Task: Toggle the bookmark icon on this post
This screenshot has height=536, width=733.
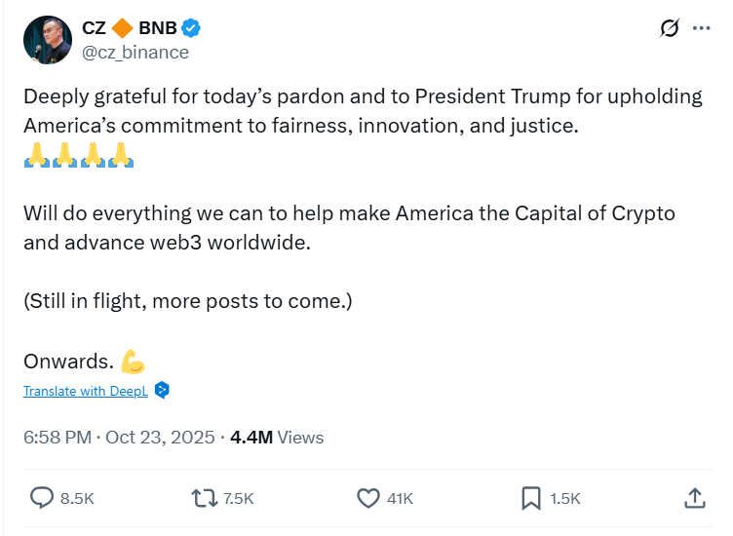Action: (x=530, y=498)
